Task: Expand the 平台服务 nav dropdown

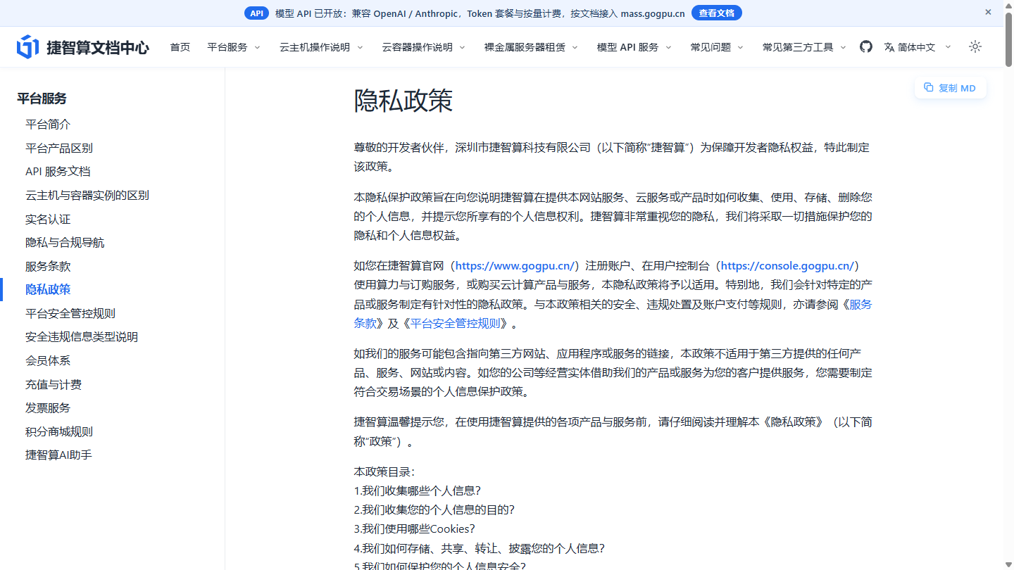Action: (x=234, y=47)
